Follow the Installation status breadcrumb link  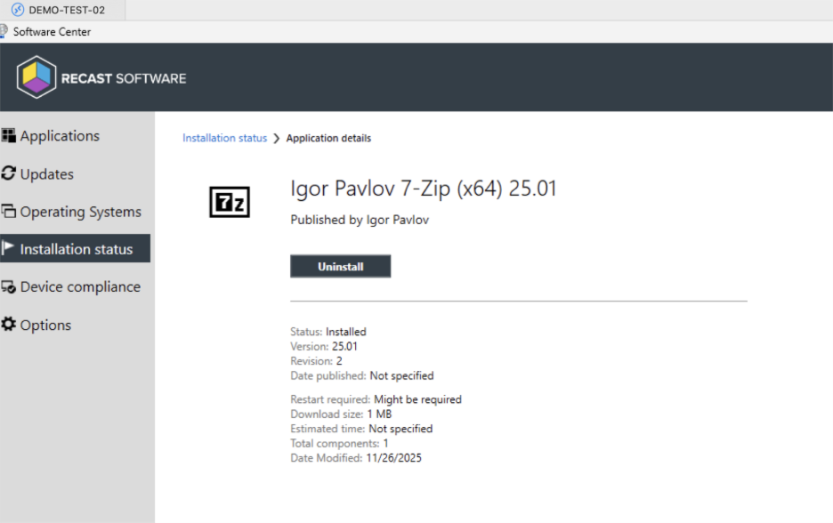[x=224, y=138]
